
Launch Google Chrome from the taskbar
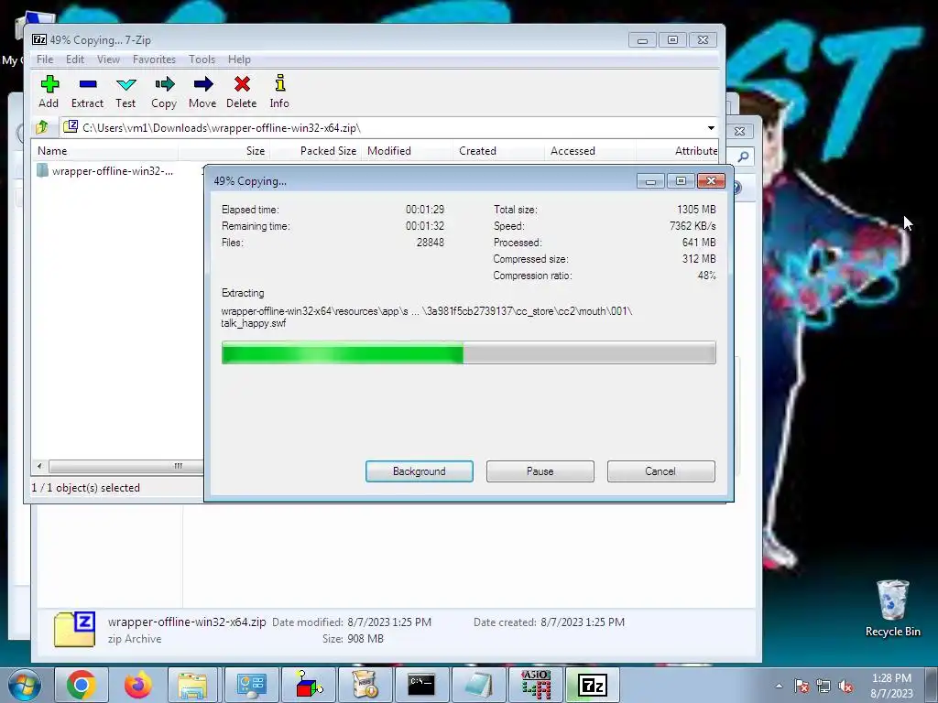82,685
